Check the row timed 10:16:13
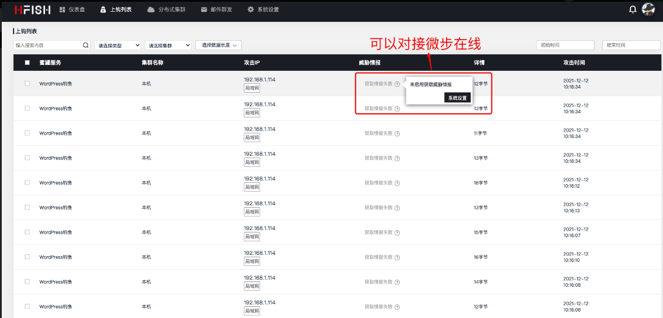 point(27,207)
